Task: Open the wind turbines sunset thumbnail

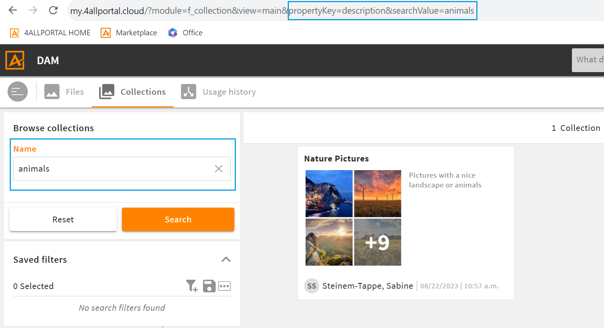Action: (x=378, y=194)
